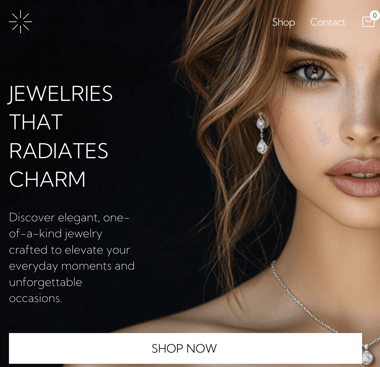Click the pendant beside the SHOP NOW button
The height and width of the screenshot is (367, 380).
(x=368, y=354)
